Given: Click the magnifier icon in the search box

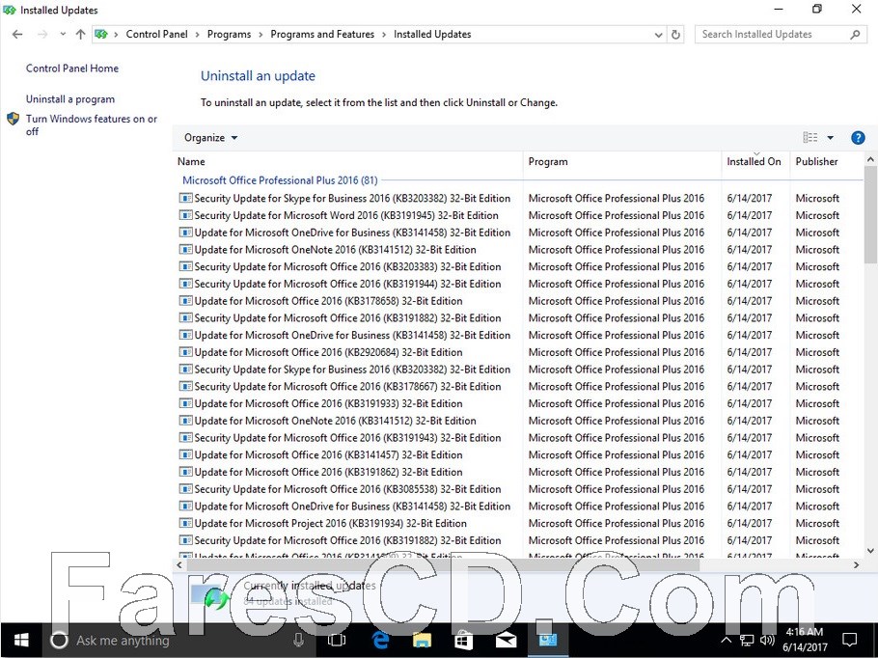Looking at the screenshot, I should click(855, 34).
